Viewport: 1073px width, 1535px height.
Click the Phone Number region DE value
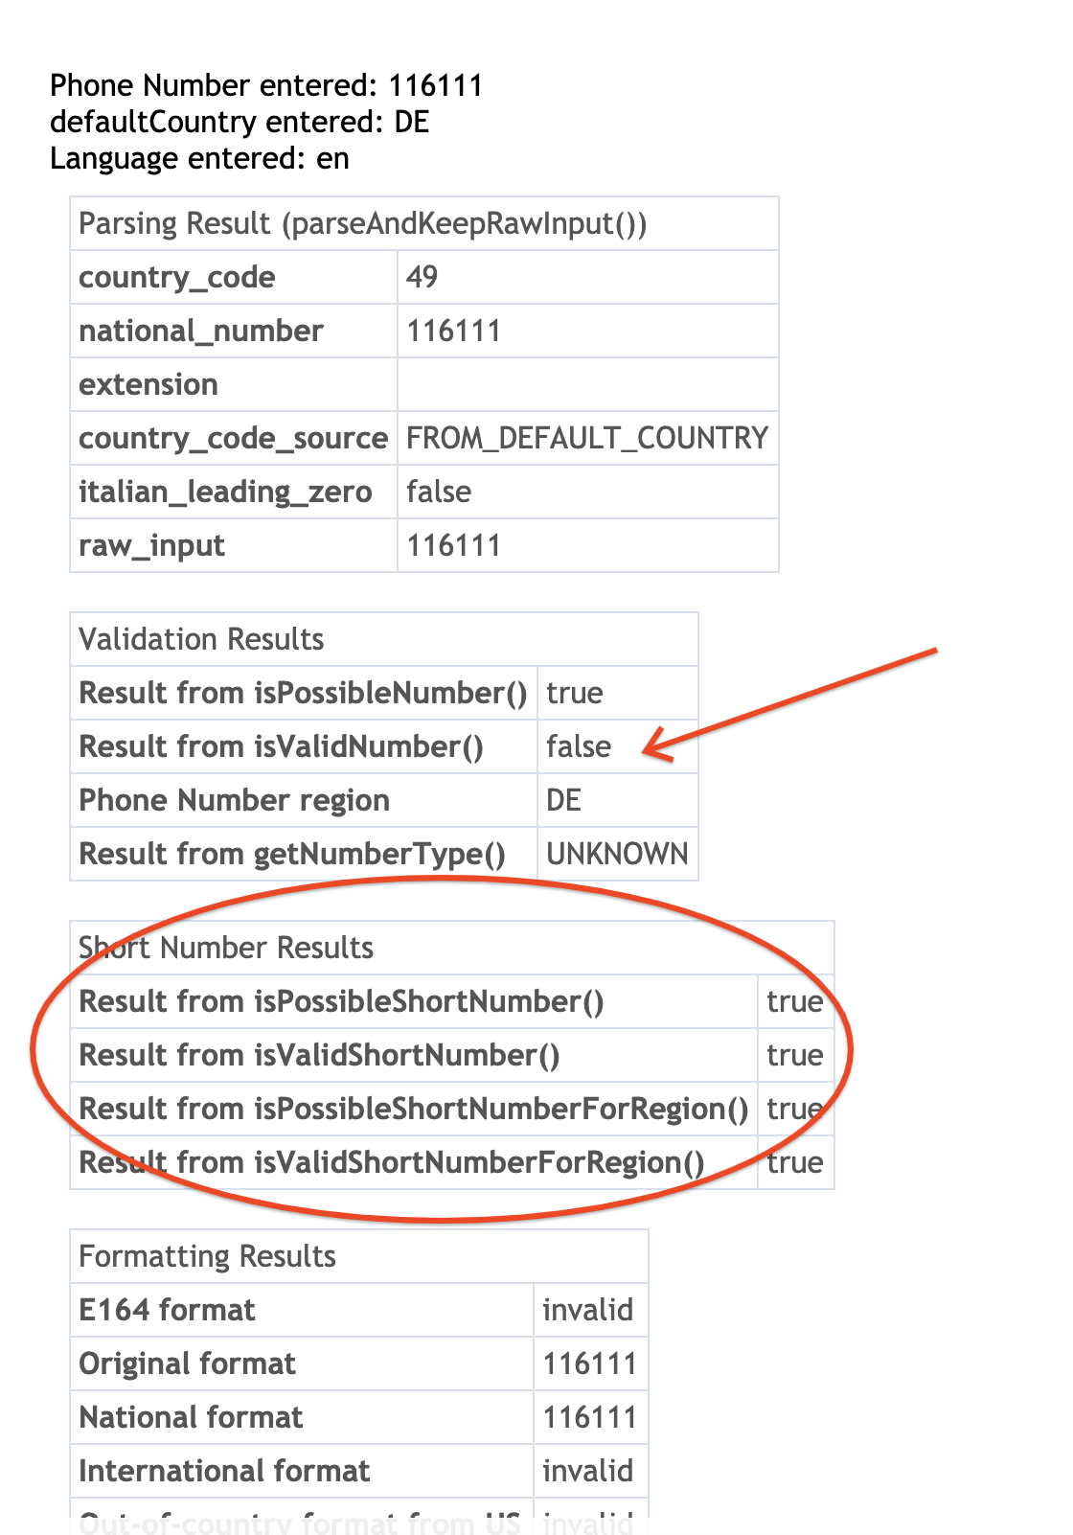click(x=563, y=800)
